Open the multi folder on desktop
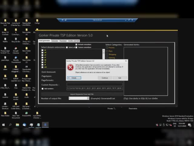Viewport: 194px width, 146px height. (x=26, y=96)
